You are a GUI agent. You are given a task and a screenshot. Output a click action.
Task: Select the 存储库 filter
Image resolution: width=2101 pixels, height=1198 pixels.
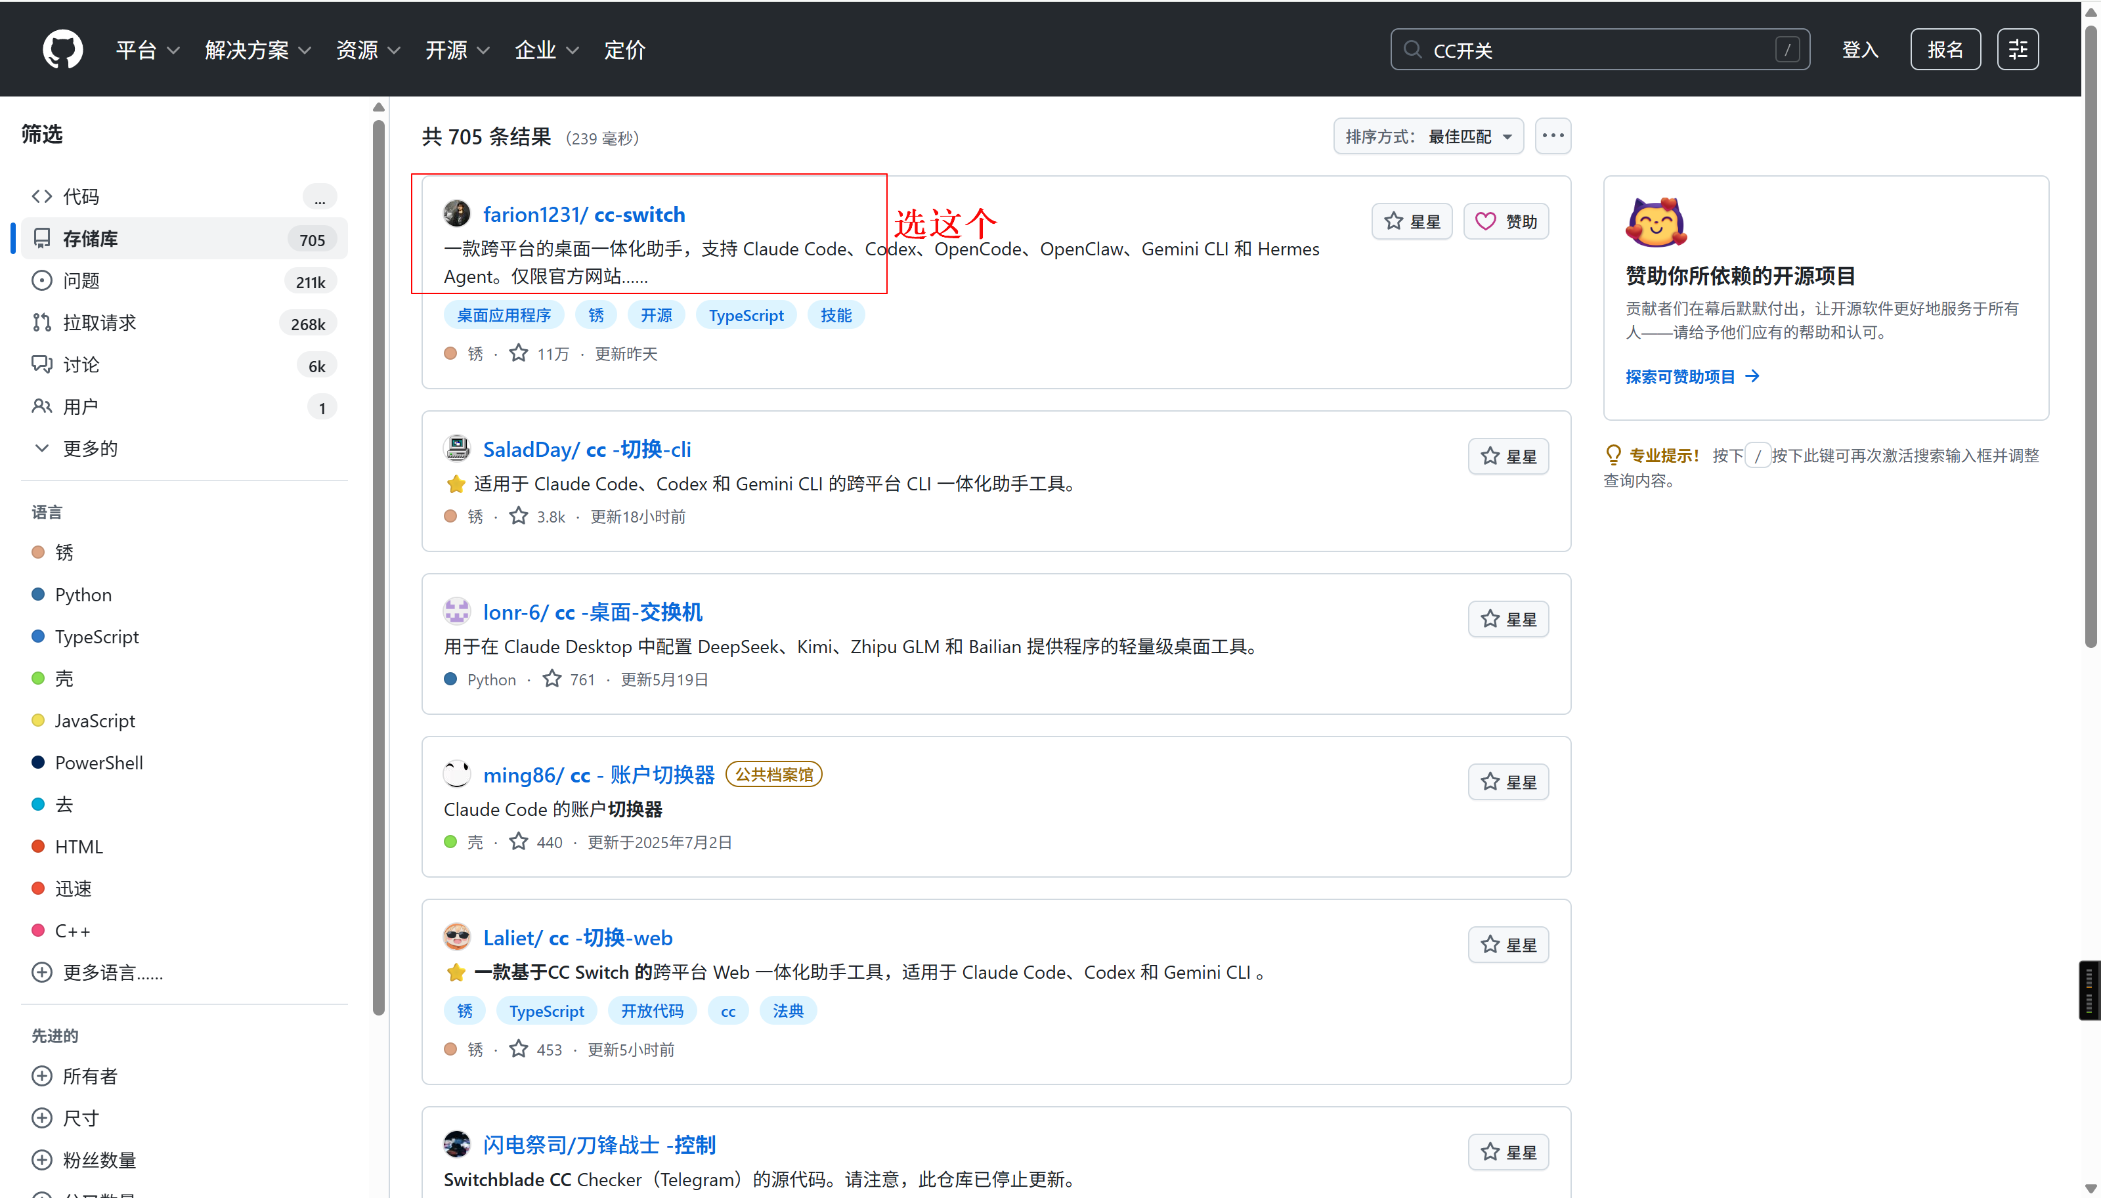click(184, 238)
